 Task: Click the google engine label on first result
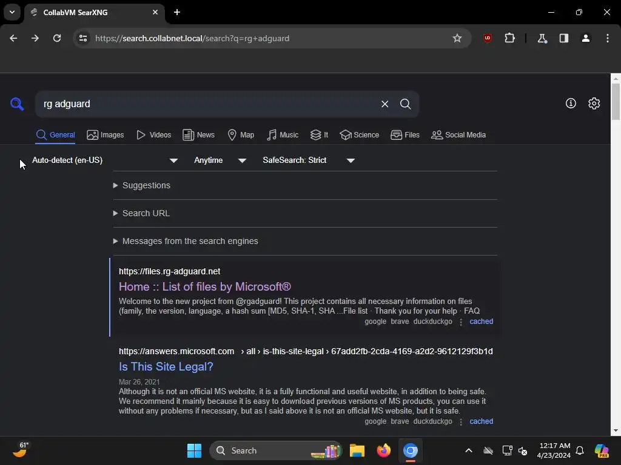pos(375,322)
